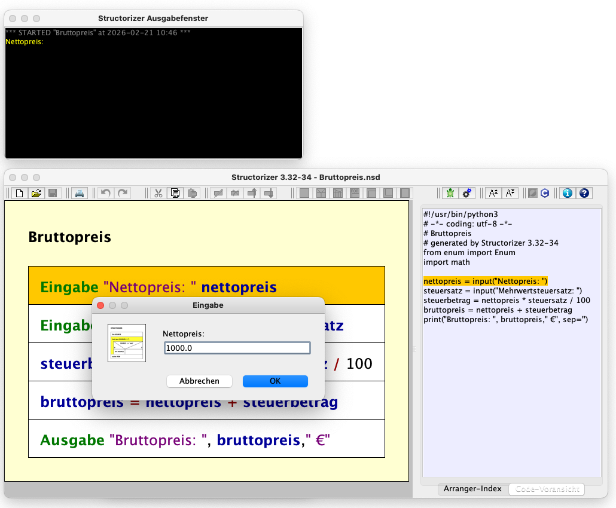
Task: Add an IF alternative element
Action: click(x=321, y=193)
